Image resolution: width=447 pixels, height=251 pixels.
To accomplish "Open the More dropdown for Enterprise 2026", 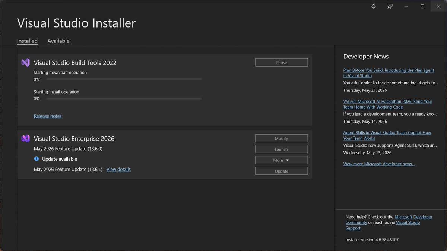I will point(282,160).
